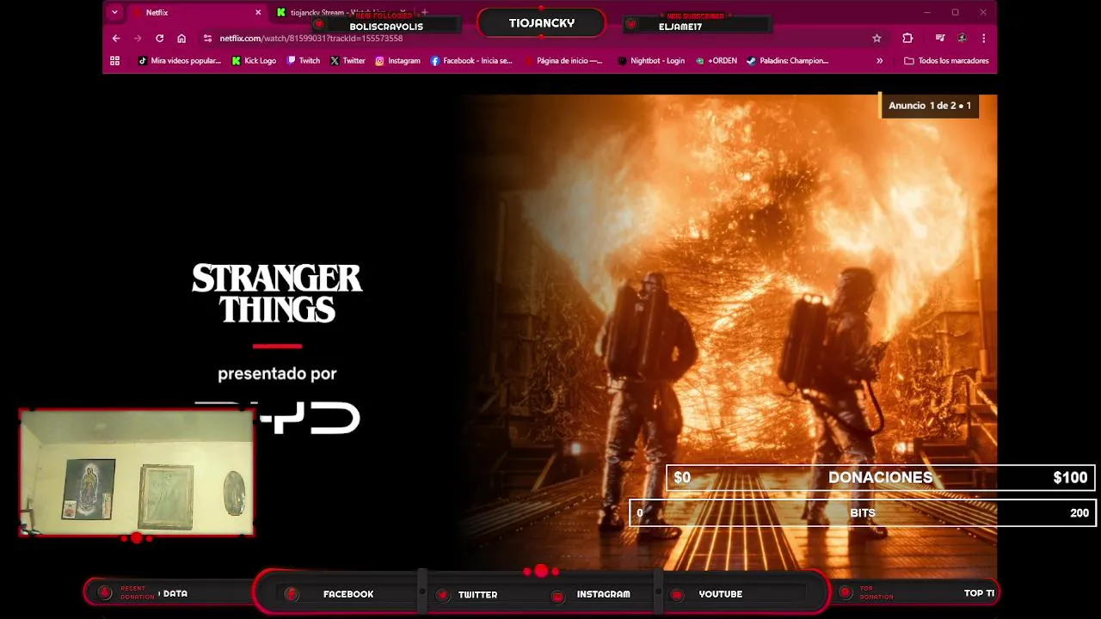1101x619 pixels.
Task: Click the webcam overlay thumbnail
Action: click(x=137, y=473)
